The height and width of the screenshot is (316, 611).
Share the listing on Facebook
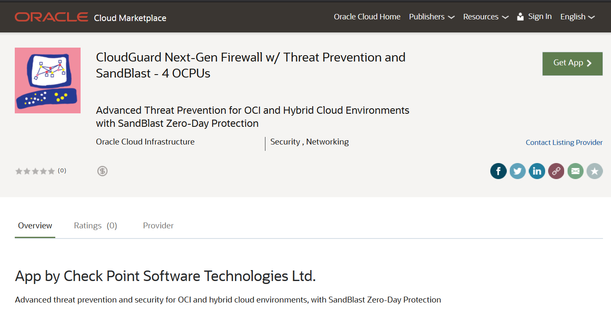pos(498,171)
